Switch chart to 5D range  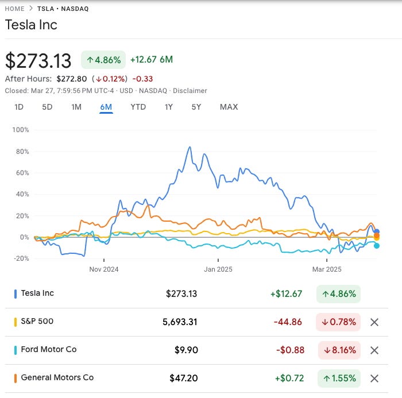(47, 107)
